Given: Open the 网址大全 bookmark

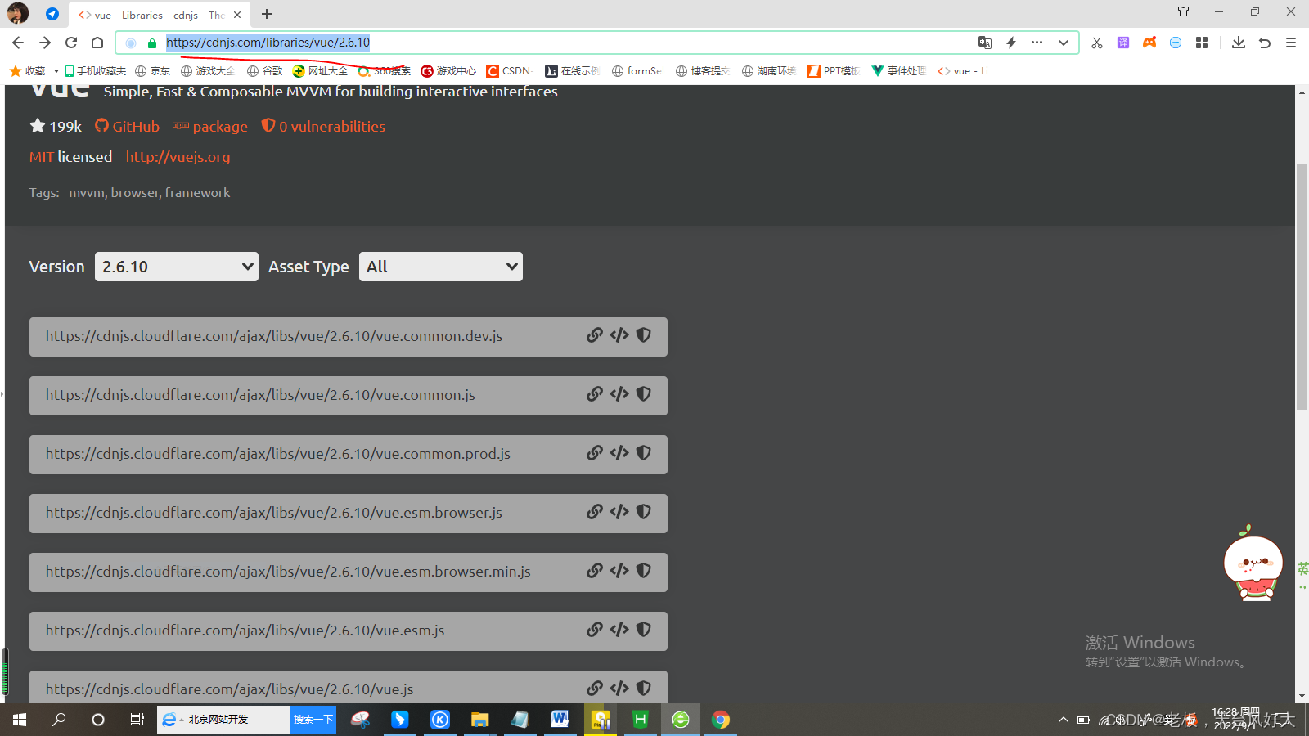Looking at the screenshot, I should pyautogui.click(x=321, y=71).
